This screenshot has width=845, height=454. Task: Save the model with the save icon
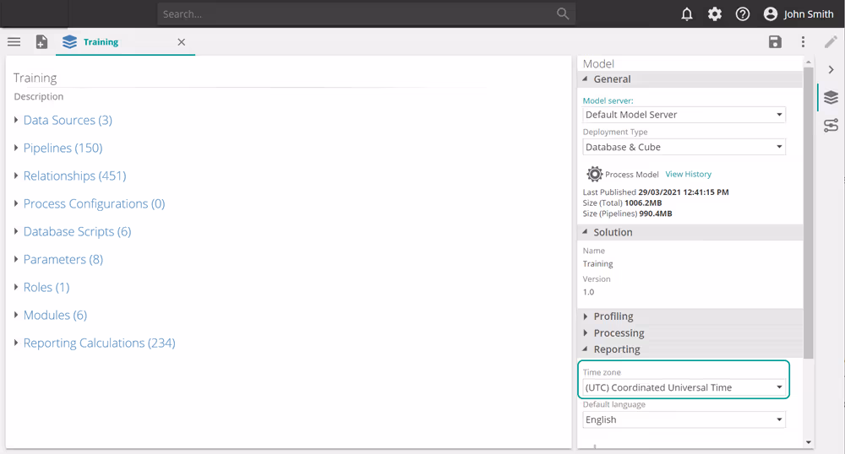(775, 42)
